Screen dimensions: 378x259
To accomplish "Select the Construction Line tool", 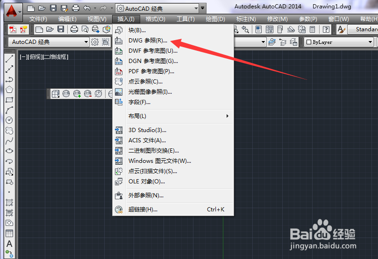I will coord(9,70).
